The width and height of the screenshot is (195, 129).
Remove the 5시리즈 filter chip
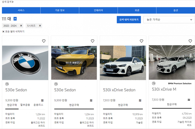[x=40, y=25]
